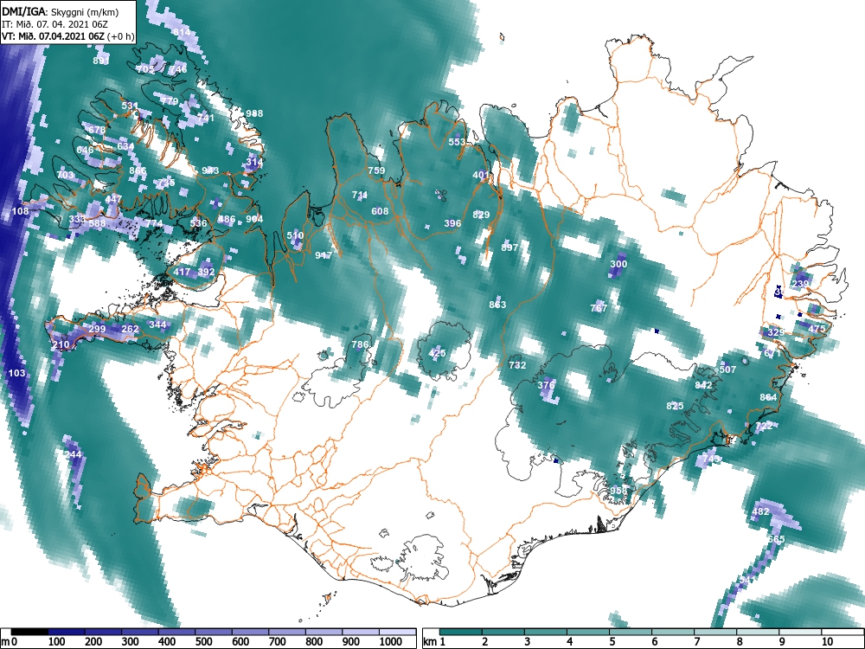Click the '722' visibility value on the map
The height and width of the screenshot is (649, 865).
pos(764,426)
